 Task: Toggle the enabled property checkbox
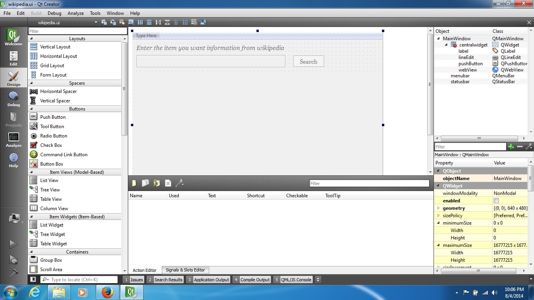496,201
